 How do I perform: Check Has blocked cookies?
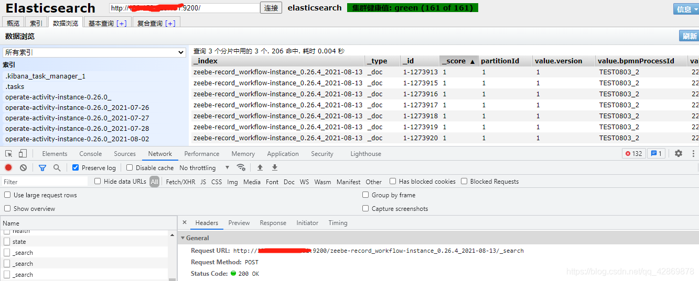coord(393,181)
